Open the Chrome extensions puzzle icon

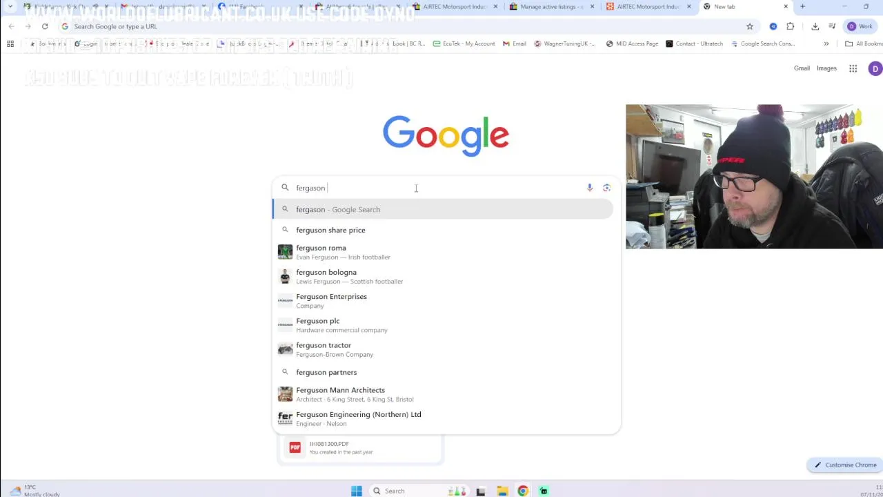[x=791, y=26]
